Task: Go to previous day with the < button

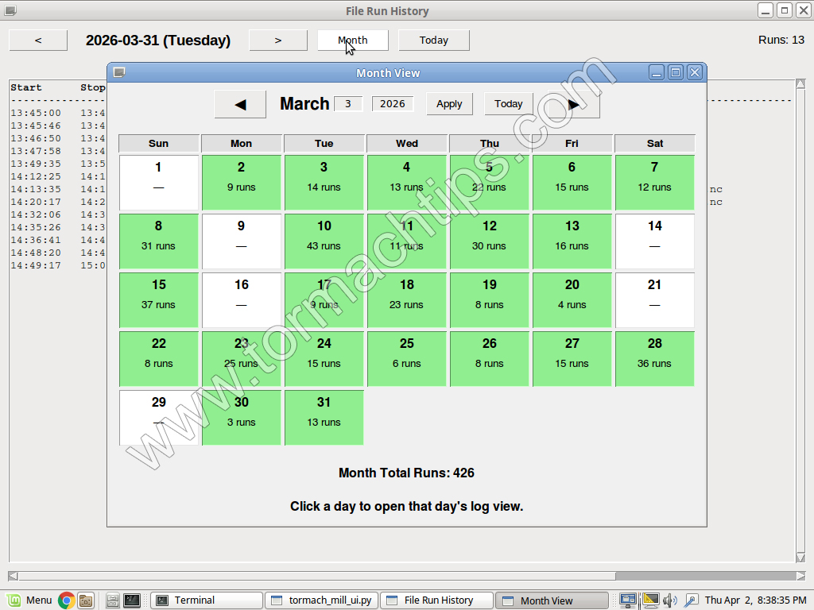Action: [38, 41]
